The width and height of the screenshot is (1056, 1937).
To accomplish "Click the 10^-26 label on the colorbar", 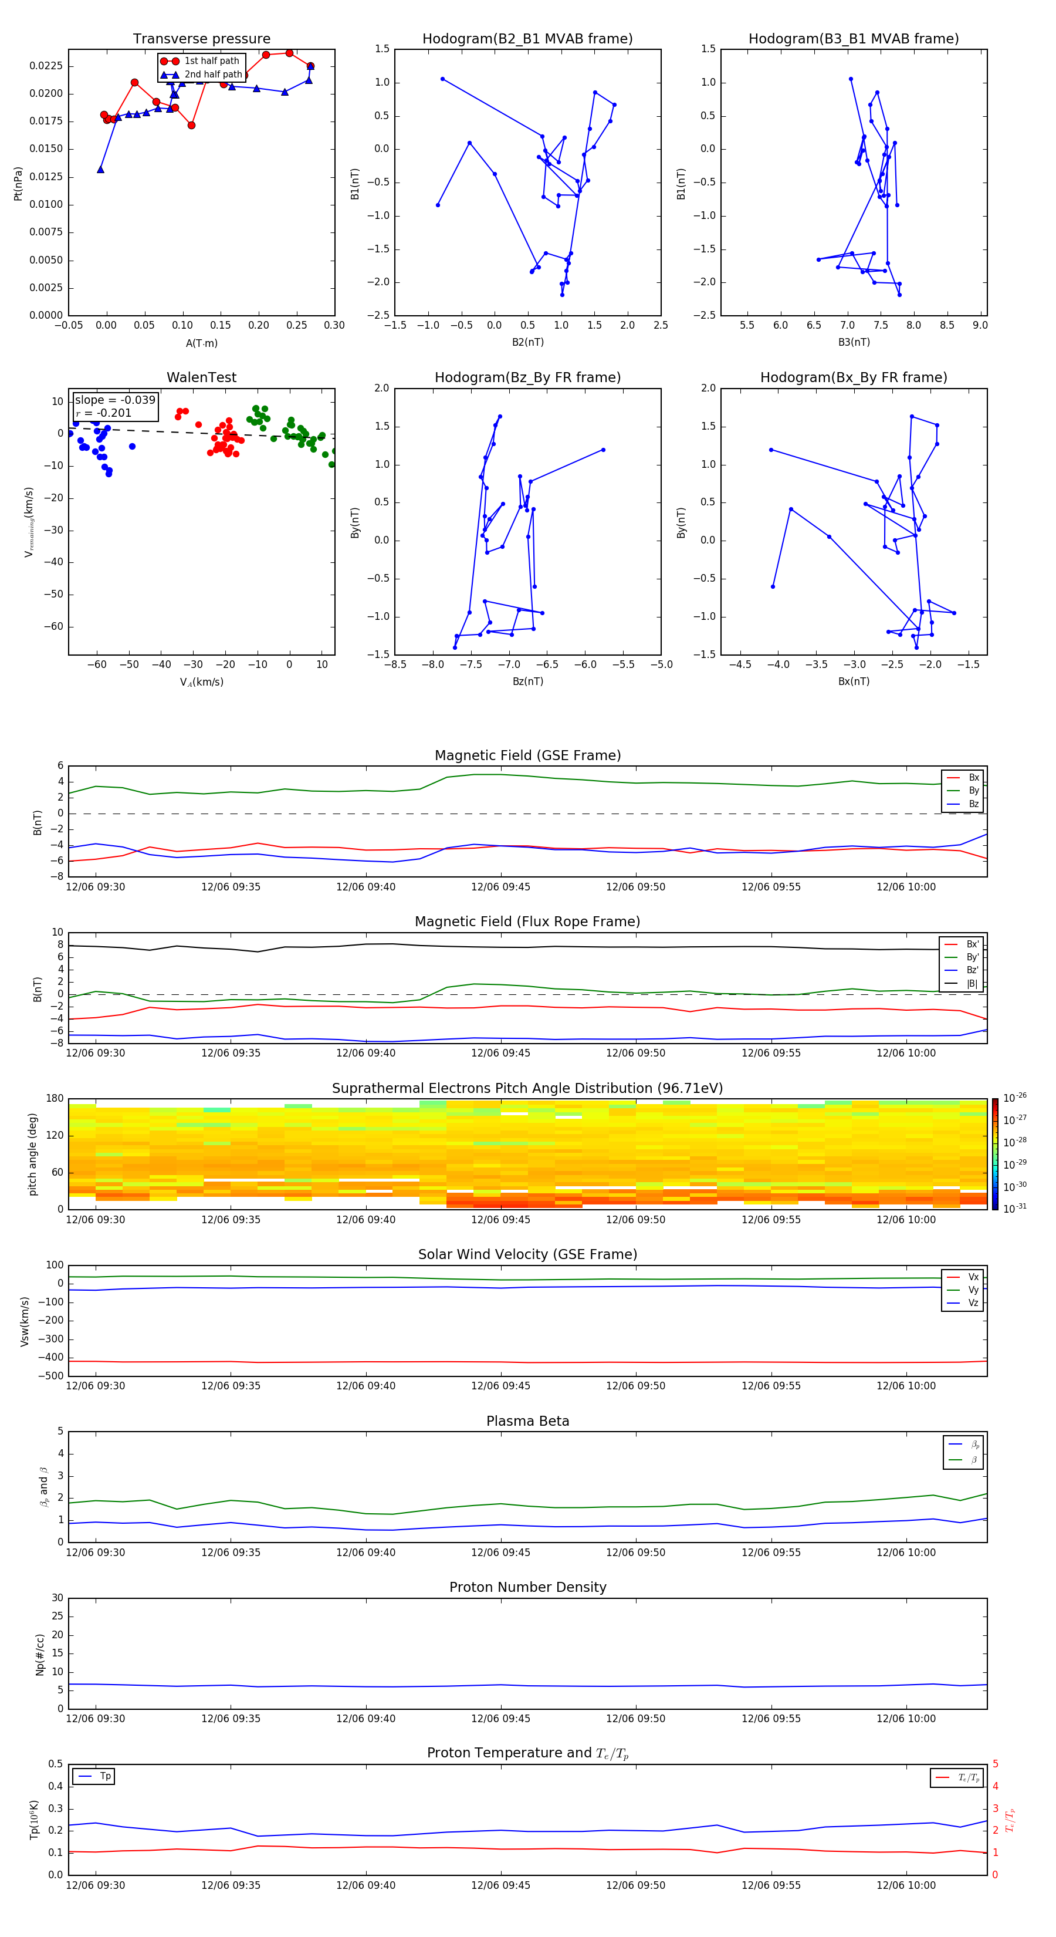I will (x=1015, y=1098).
